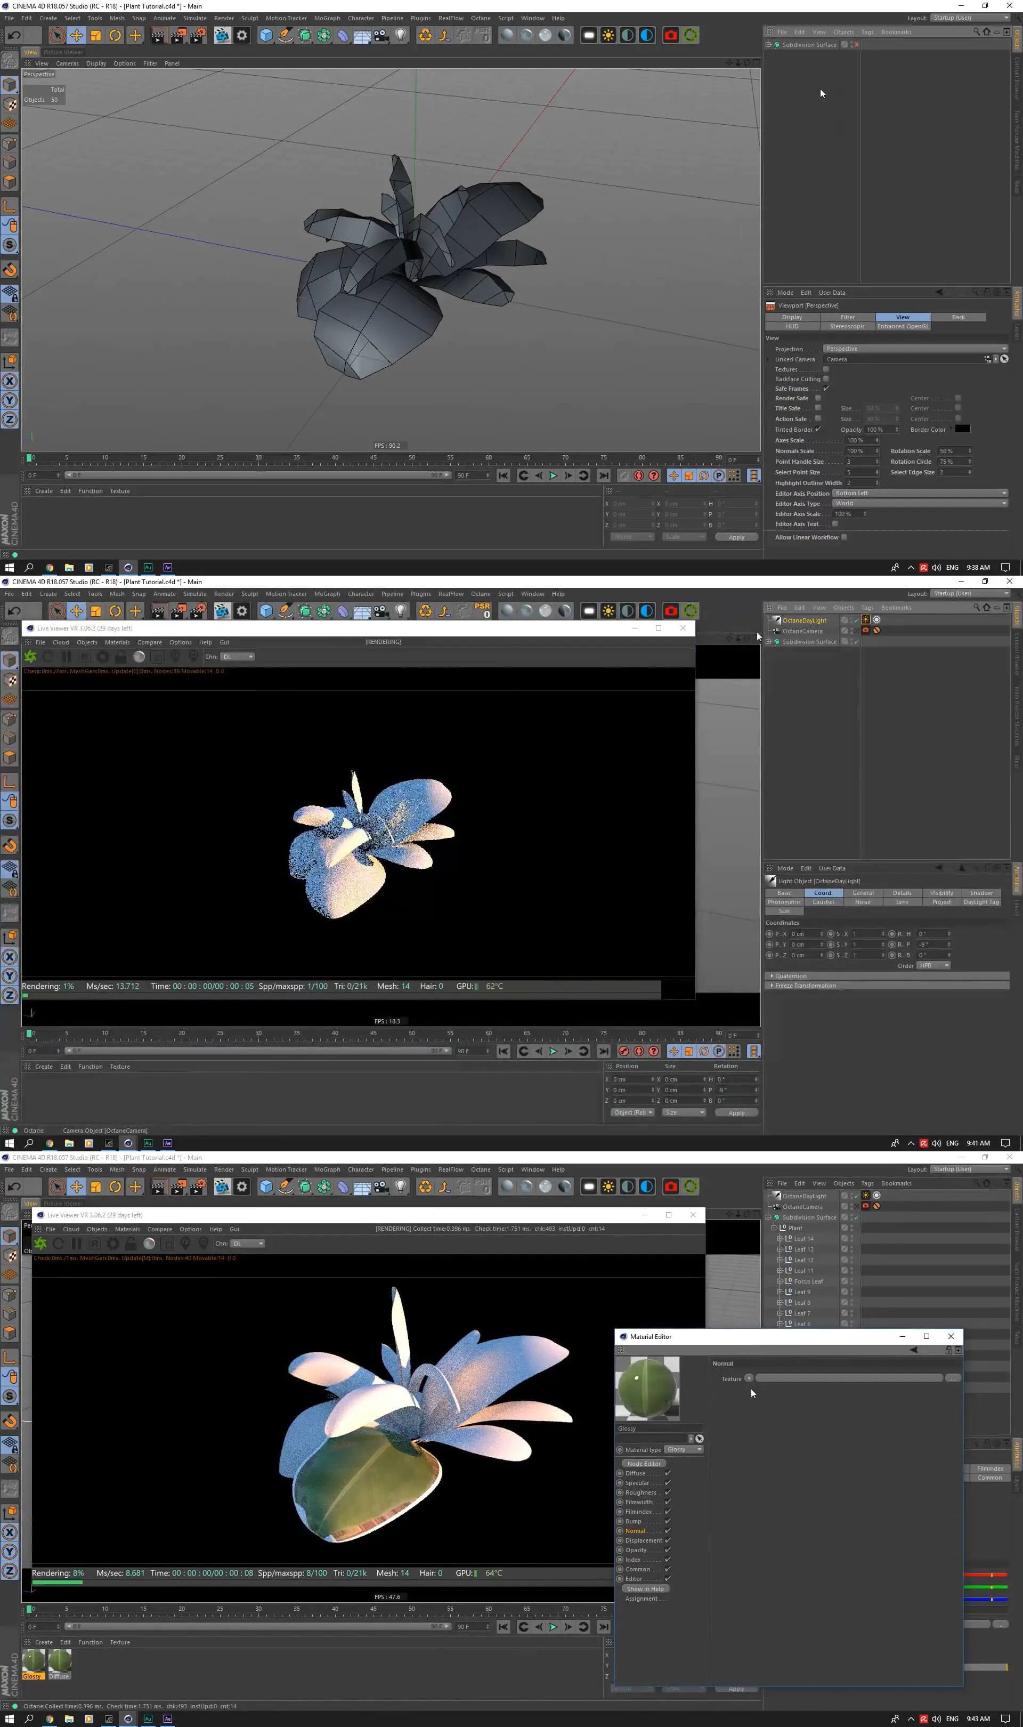
Task: Click the Plant null object icon
Action: 782,1227
